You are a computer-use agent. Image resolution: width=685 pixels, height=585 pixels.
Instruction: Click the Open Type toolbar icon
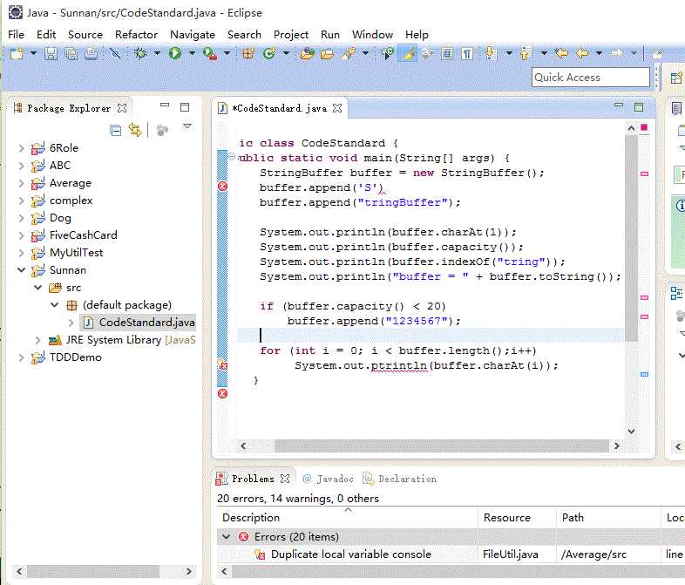307,53
